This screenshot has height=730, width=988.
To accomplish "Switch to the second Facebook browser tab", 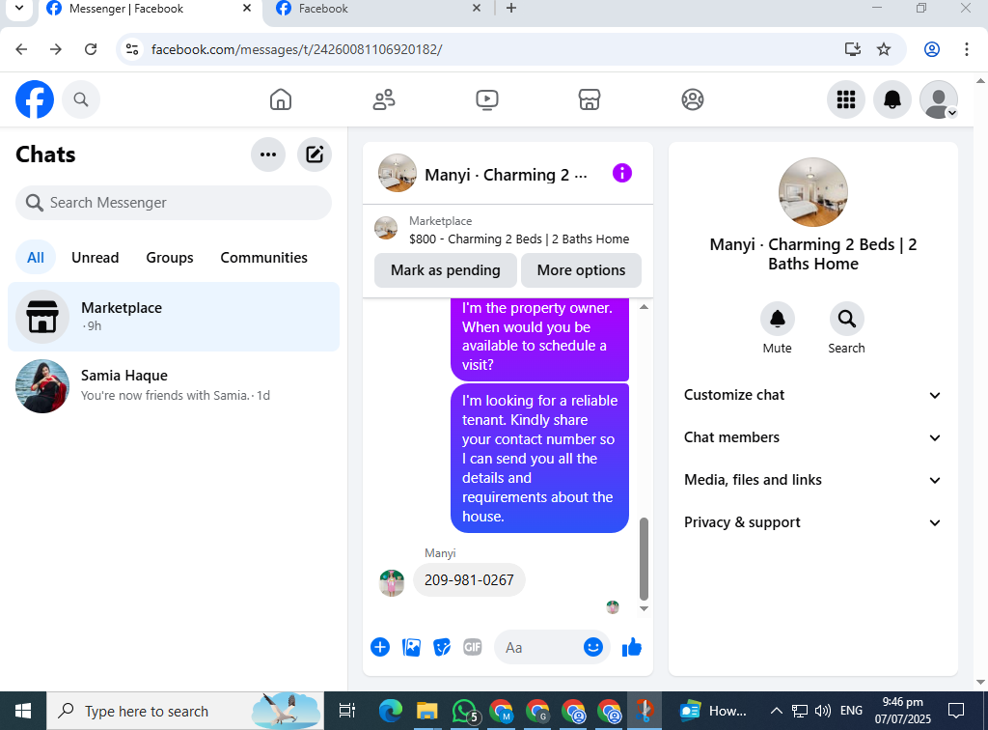I will [x=378, y=9].
